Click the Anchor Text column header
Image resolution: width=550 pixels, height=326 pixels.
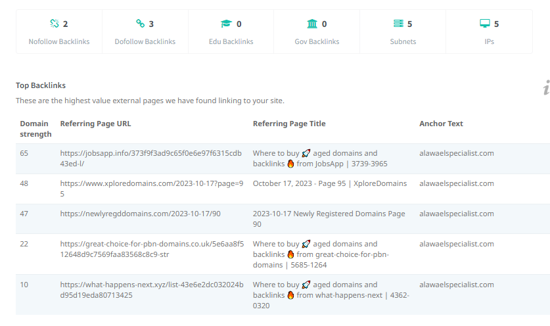click(x=441, y=124)
